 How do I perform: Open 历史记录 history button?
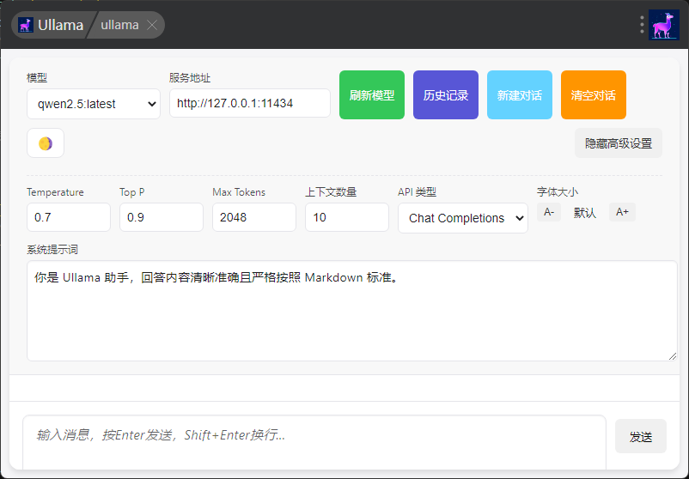click(446, 94)
